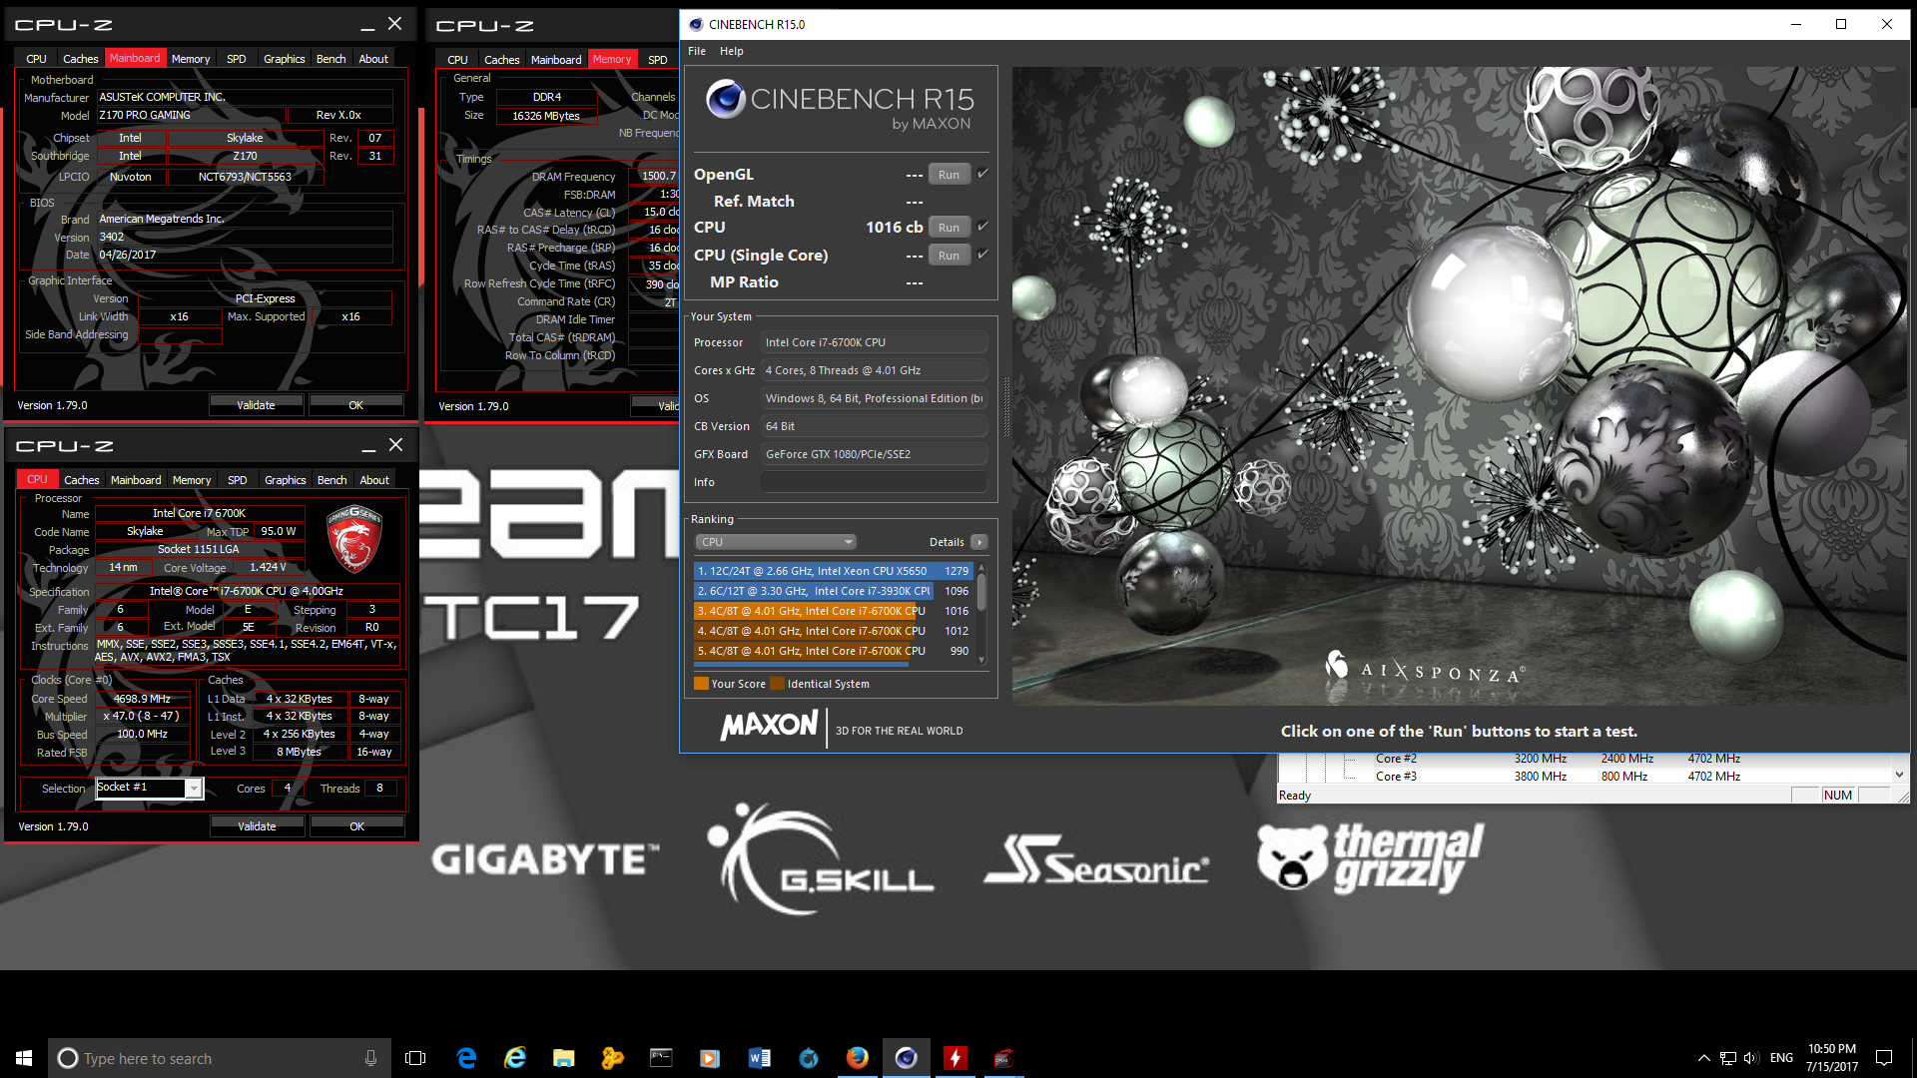Switch to the CPU-Z taskbar icon
Viewport: 1917px width, 1078px height.
tap(1003, 1058)
